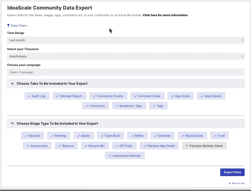The width and height of the screenshot is (251, 191).
Task: Enable the Pairwise Member Detail chip
Action: 204,146
